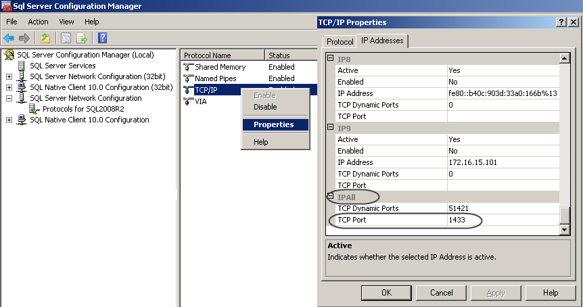
Task: Click the Back arrow toolbar icon
Action: pos(9,38)
